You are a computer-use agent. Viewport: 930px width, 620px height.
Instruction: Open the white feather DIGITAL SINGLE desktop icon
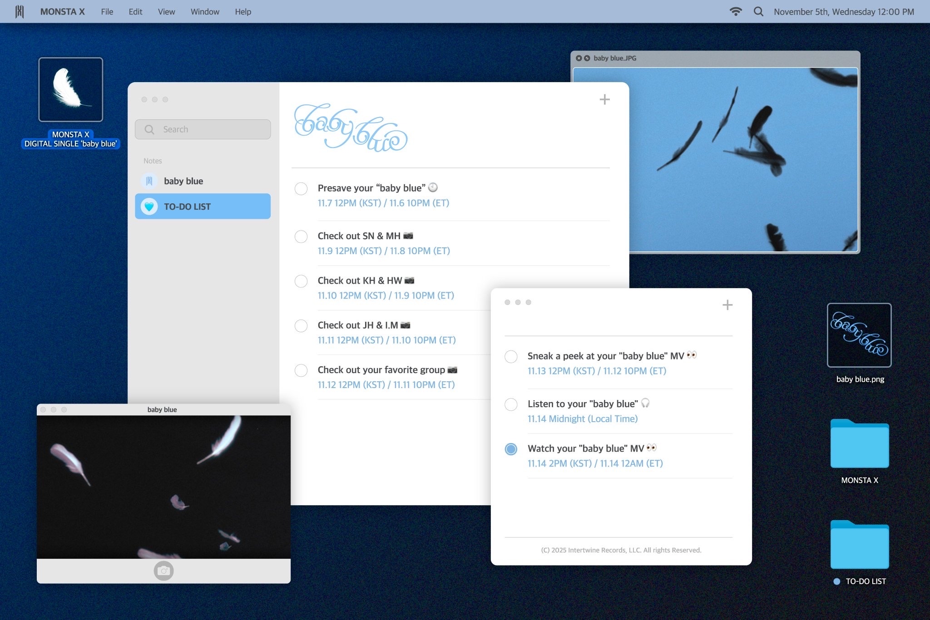[71, 90]
